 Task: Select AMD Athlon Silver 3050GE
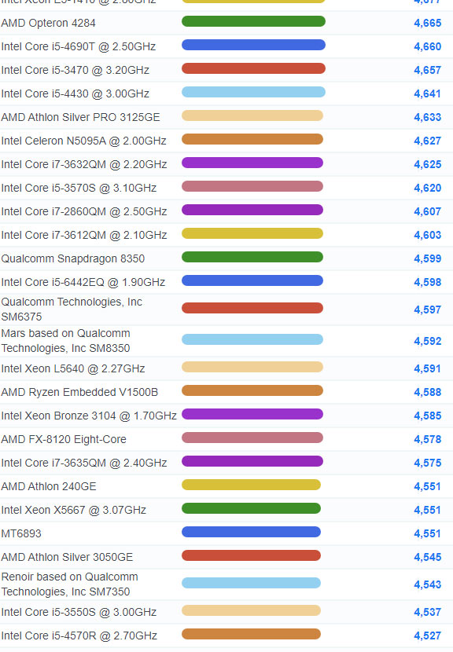(67, 557)
